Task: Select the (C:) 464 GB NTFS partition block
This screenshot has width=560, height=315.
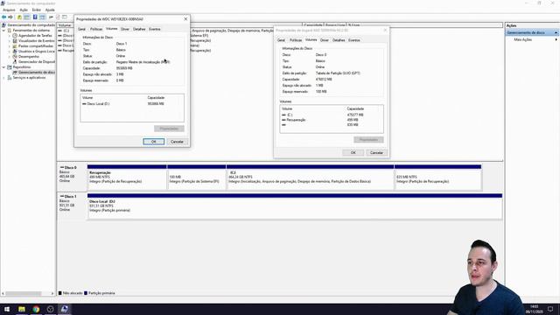Action: (310, 178)
